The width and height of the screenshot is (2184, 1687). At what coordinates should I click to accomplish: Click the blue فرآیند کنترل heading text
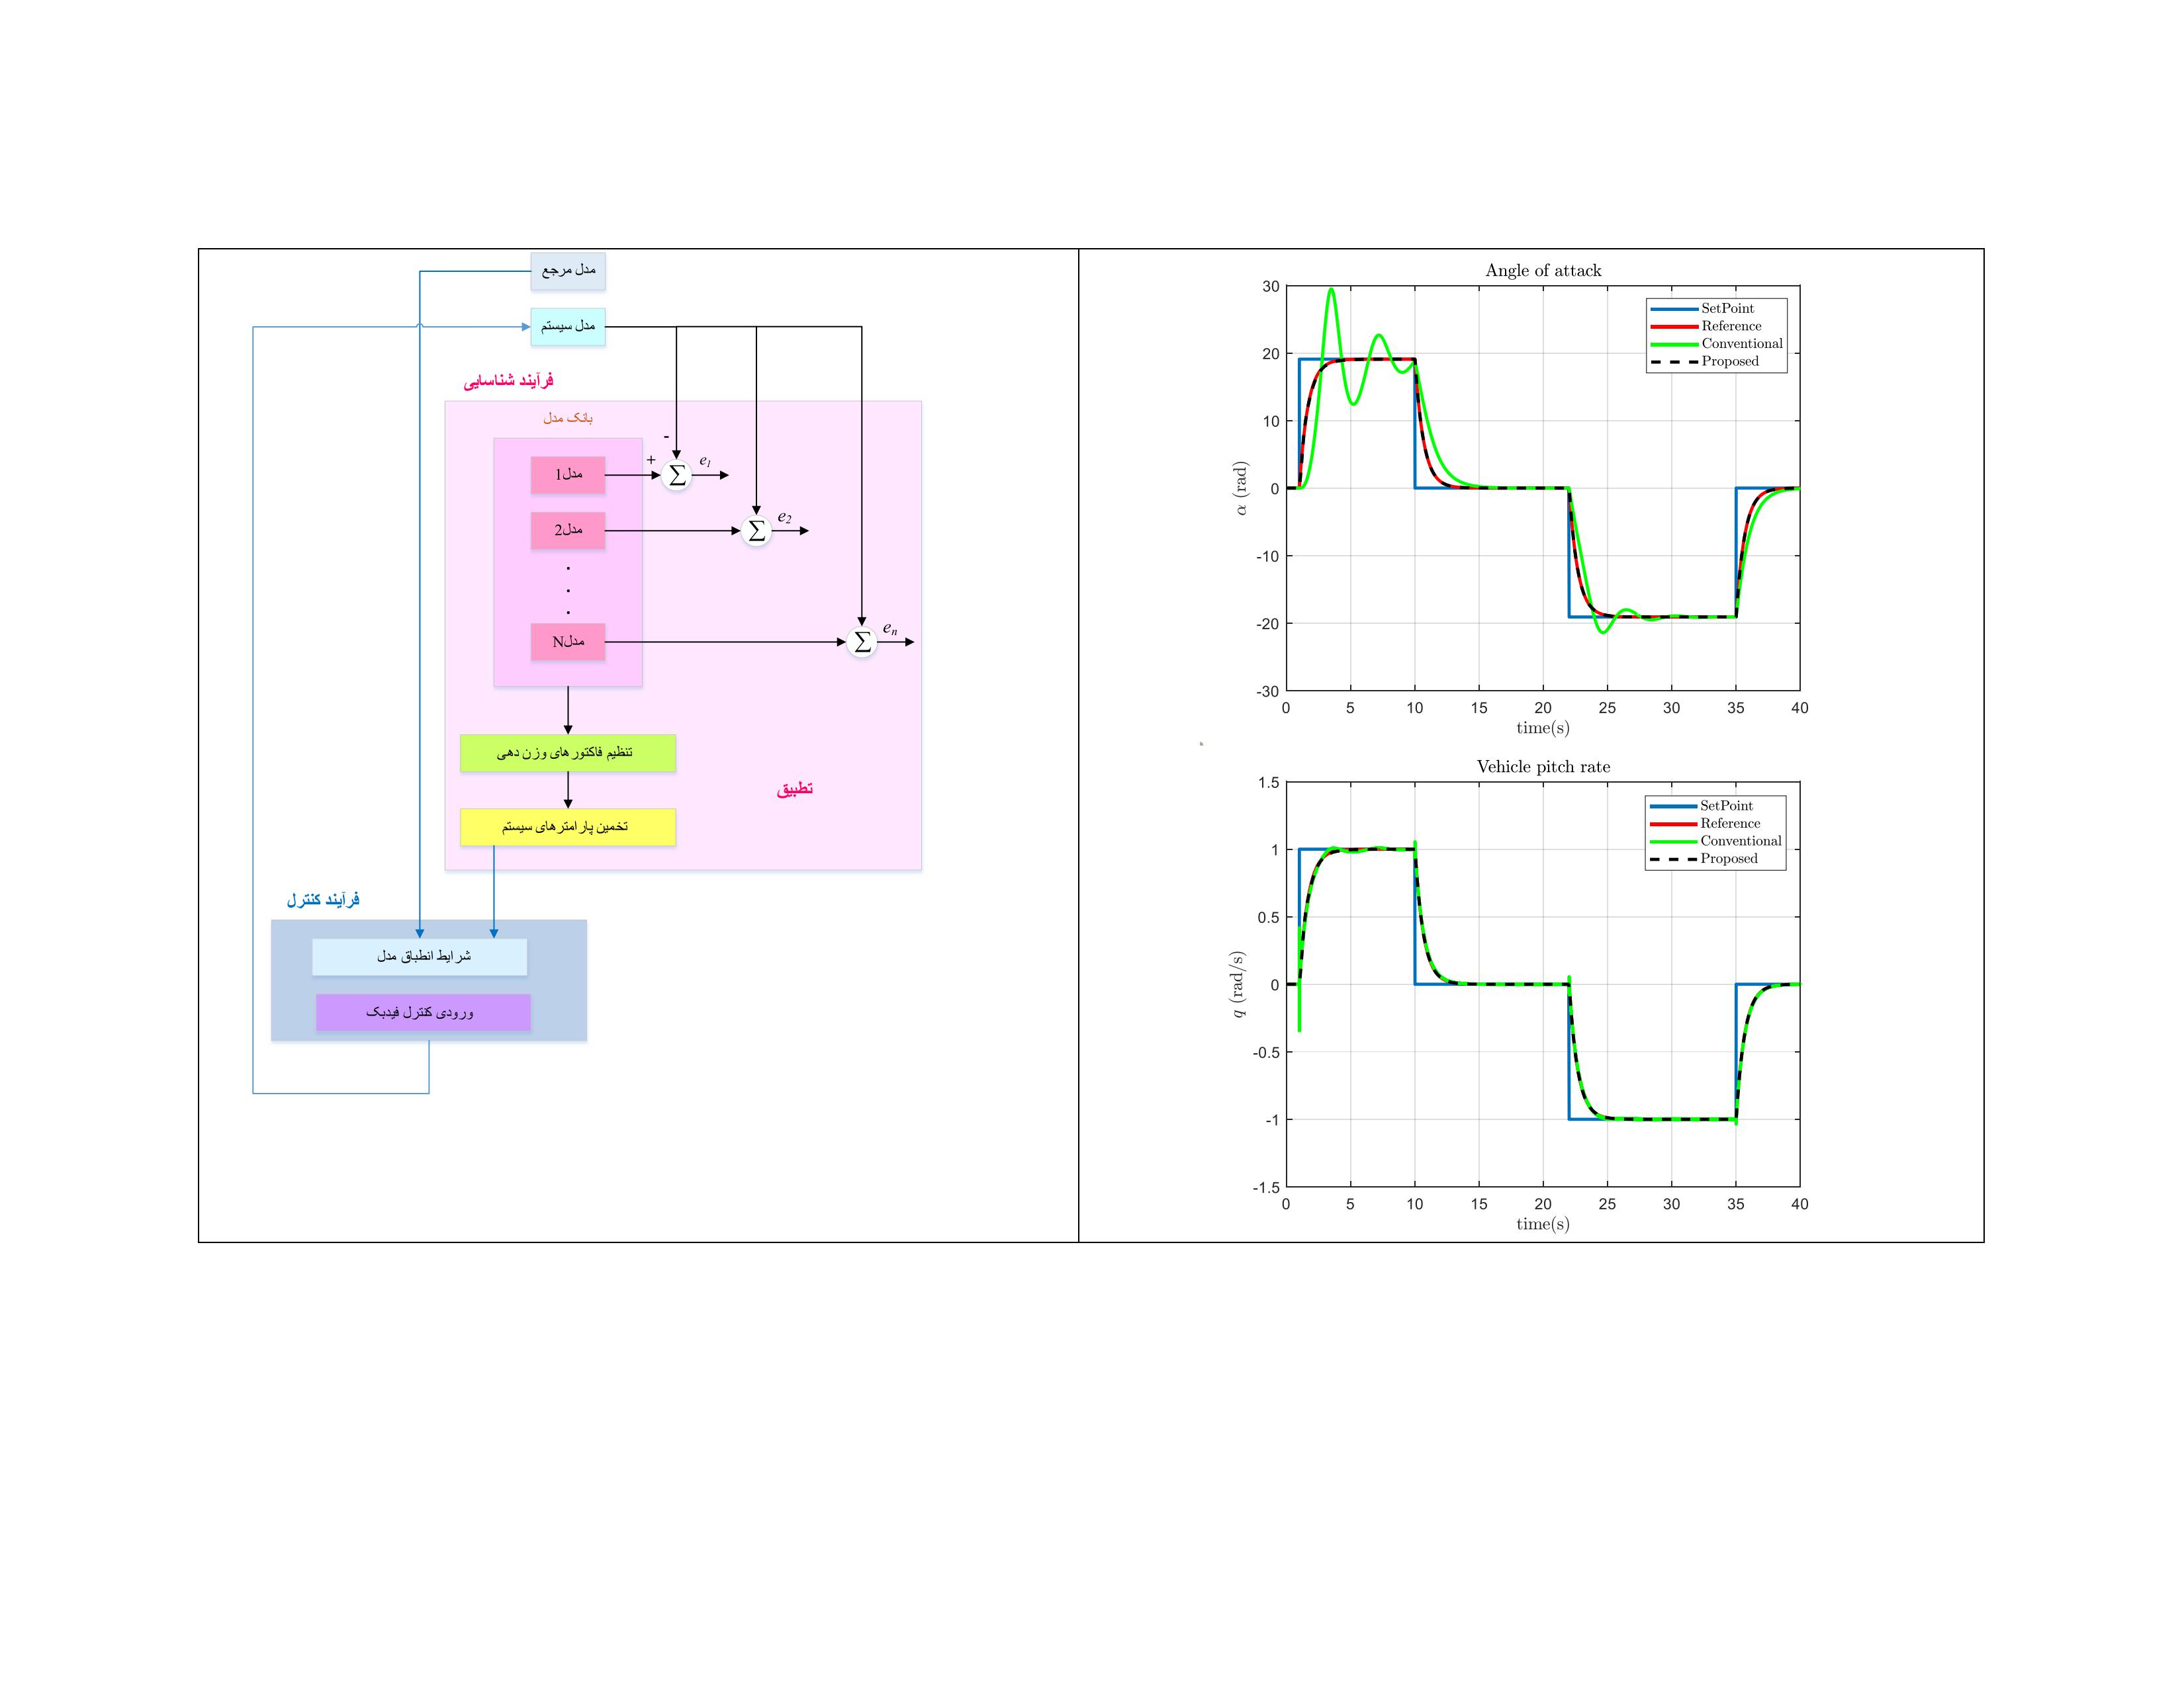(x=323, y=900)
